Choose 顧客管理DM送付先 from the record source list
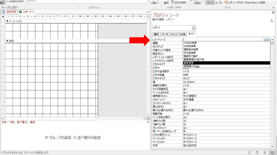The image size is (277, 155). (x=227, y=59)
